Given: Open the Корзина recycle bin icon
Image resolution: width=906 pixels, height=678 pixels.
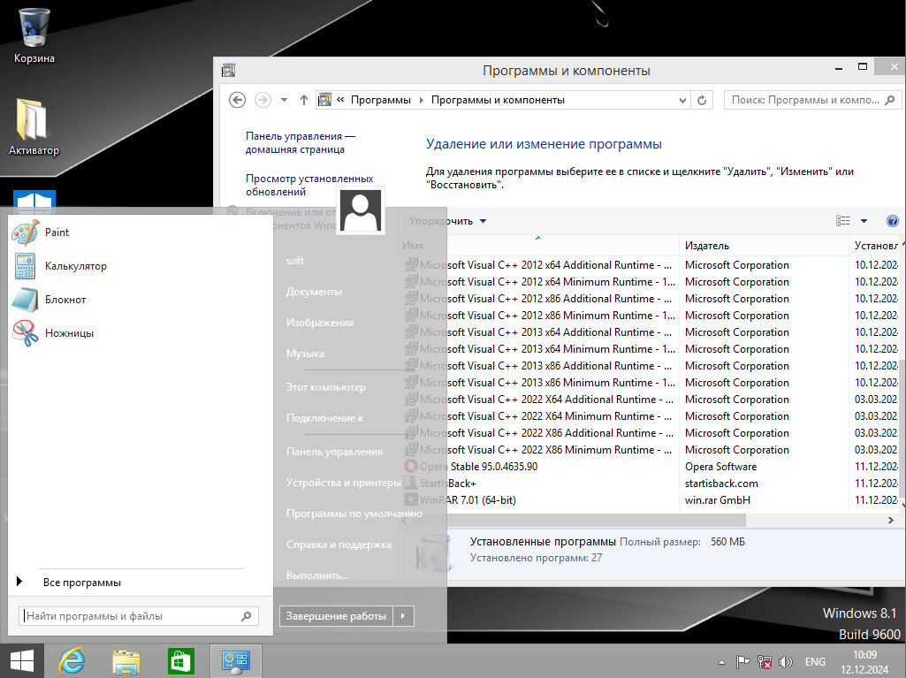Looking at the screenshot, I should [34, 36].
